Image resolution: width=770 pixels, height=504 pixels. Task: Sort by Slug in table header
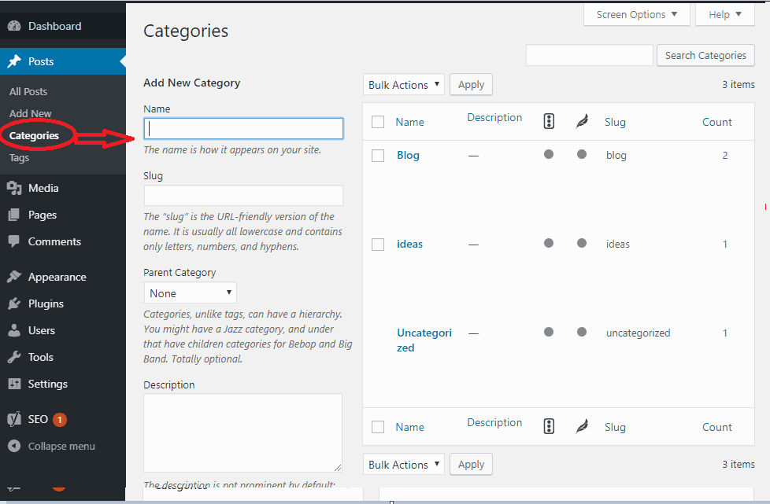(615, 122)
